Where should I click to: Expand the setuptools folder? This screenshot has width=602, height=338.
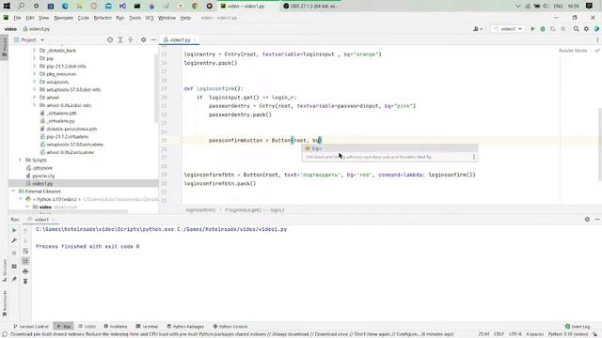[34, 82]
